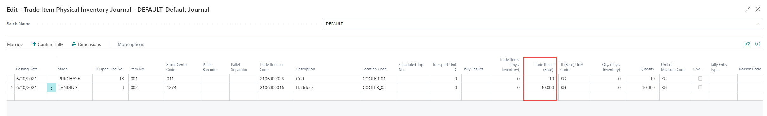This screenshot has width=767, height=116.
Task: Select the row arrow indicator for the LANDING line
Action: 10,87
